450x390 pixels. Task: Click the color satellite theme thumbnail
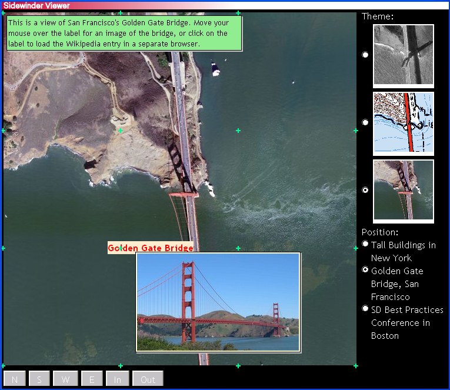pos(404,191)
